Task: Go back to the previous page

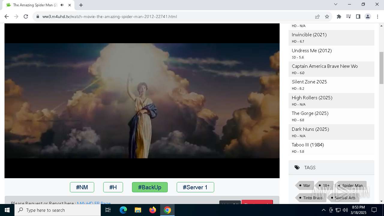Action: pos(7,16)
